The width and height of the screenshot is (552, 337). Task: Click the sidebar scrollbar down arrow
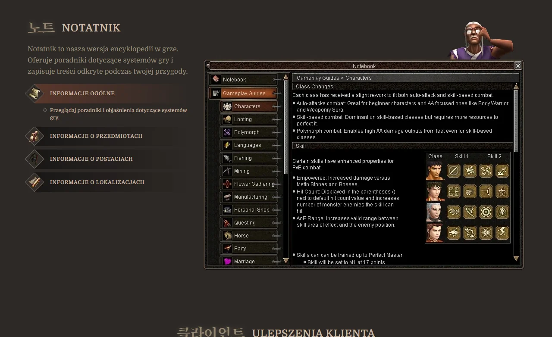pos(285,261)
